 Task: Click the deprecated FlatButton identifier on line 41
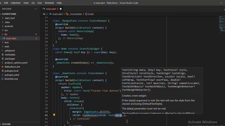tap(90, 115)
